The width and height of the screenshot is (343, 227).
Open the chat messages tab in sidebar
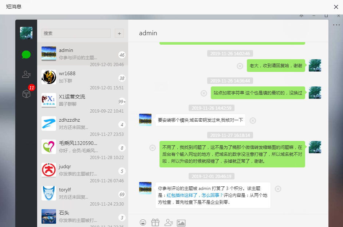pos(26,54)
